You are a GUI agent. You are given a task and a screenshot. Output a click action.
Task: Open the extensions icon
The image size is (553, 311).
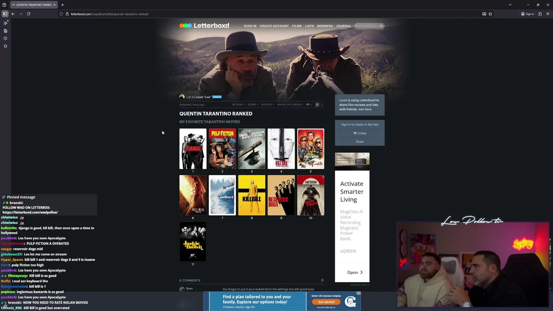(540, 14)
